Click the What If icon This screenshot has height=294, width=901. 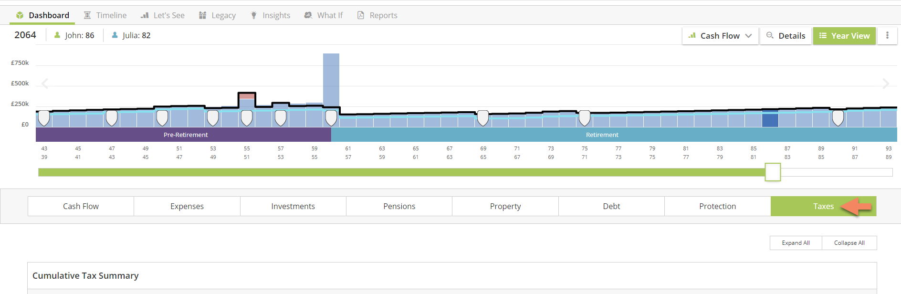(308, 15)
